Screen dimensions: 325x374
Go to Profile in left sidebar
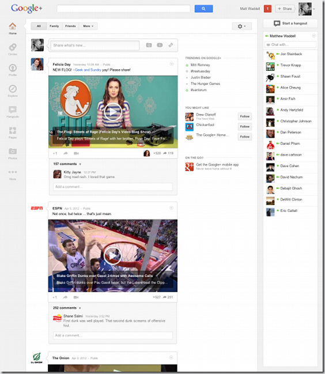point(13,68)
